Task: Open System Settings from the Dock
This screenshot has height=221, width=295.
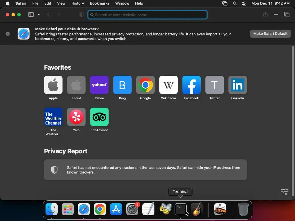Action: (132, 209)
